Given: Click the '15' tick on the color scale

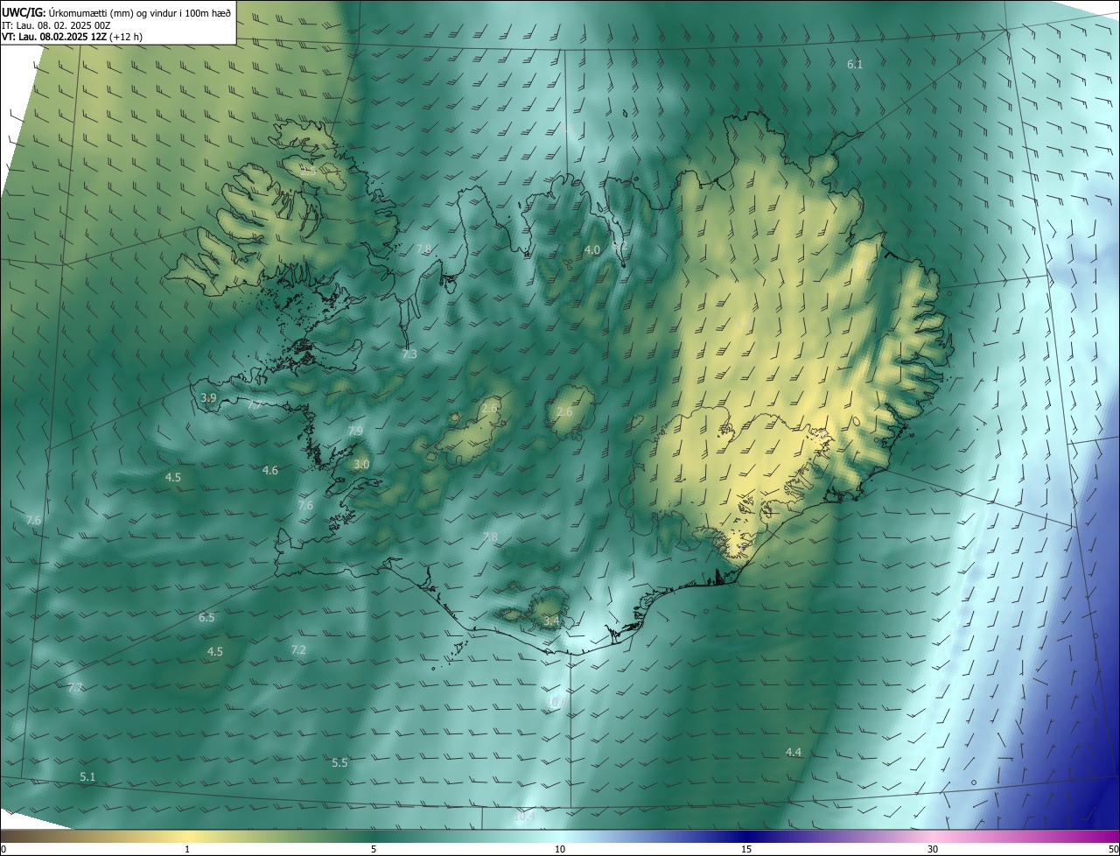Looking at the screenshot, I should point(746,849).
